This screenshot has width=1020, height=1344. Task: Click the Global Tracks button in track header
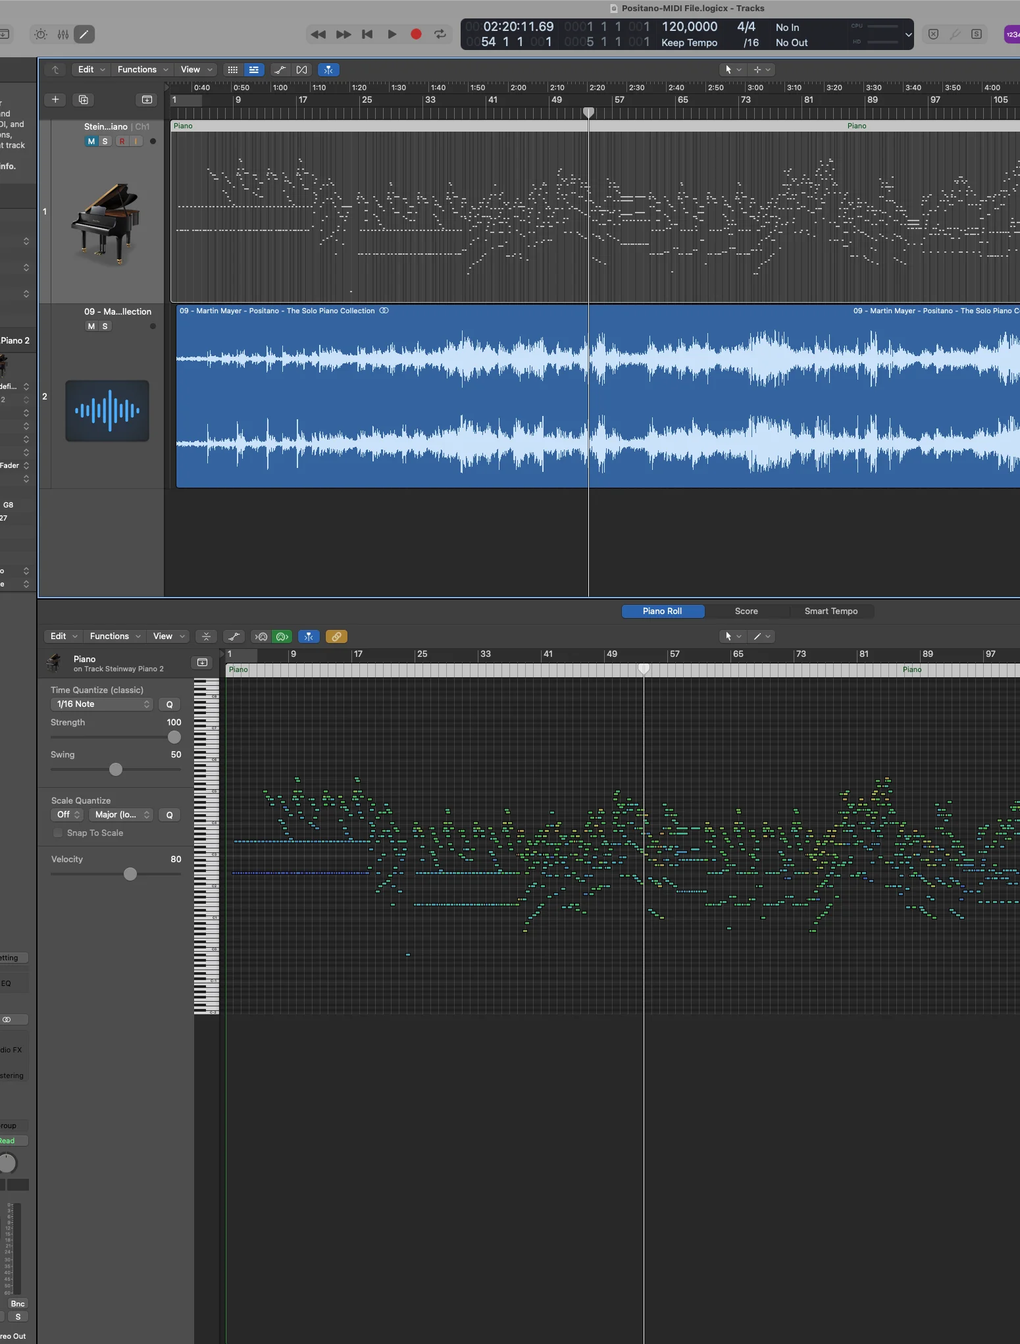pos(147,99)
